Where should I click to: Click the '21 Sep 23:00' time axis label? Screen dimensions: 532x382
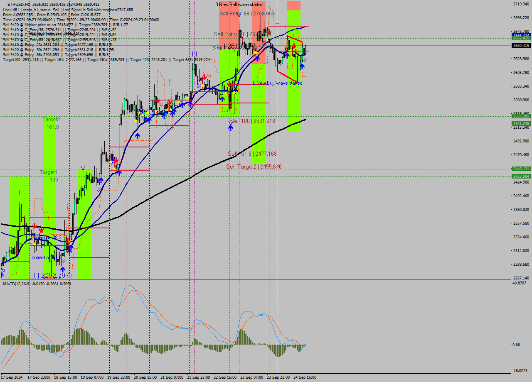pyautogui.click(x=198, y=377)
